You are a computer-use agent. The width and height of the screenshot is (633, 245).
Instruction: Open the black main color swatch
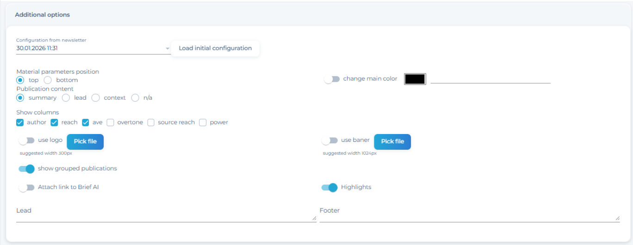[x=415, y=79]
